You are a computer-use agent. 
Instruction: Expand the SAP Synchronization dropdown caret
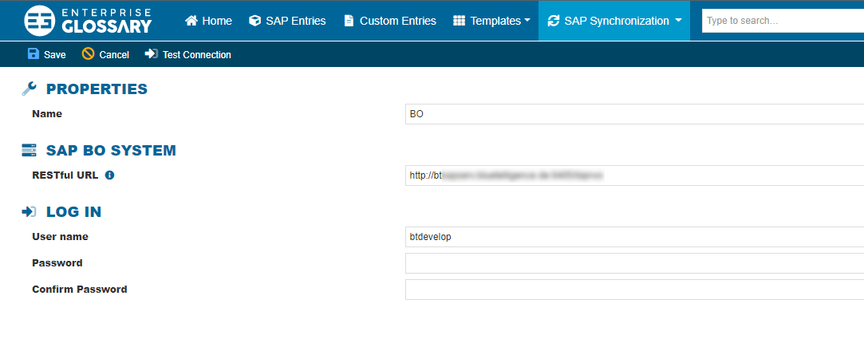(x=678, y=22)
